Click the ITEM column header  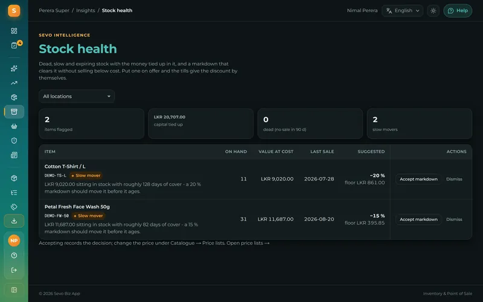[x=50, y=152]
